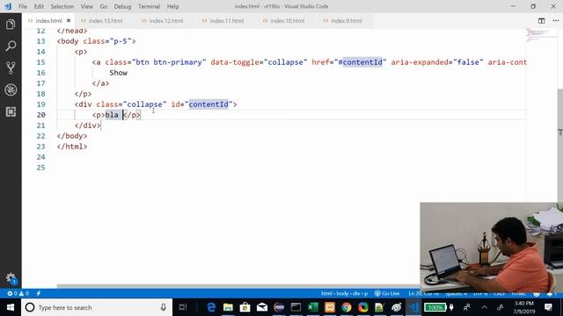Open the Debug view in activity bar
The width and height of the screenshot is (563, 316).
(x=11, y=90)
